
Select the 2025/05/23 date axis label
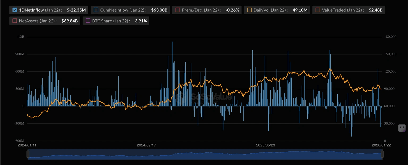point(265,145)
